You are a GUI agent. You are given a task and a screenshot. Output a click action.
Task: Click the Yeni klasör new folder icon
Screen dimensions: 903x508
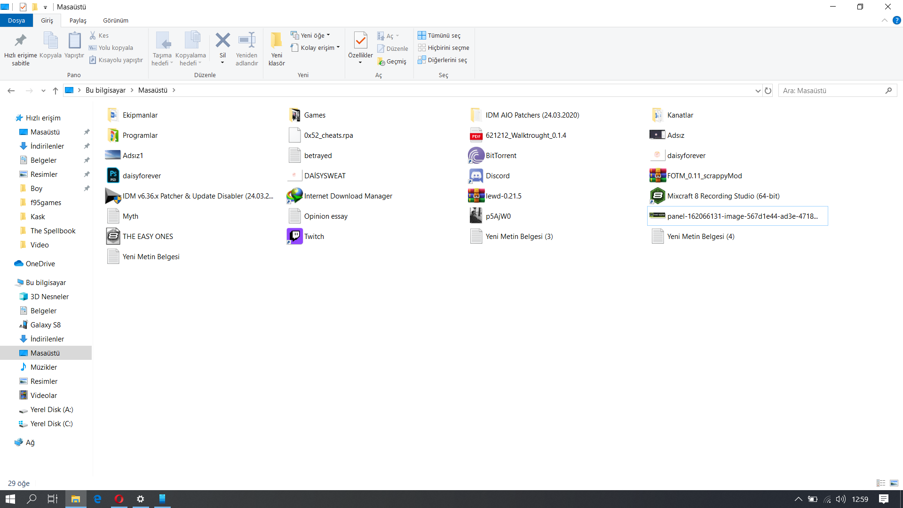coord(277,40)
